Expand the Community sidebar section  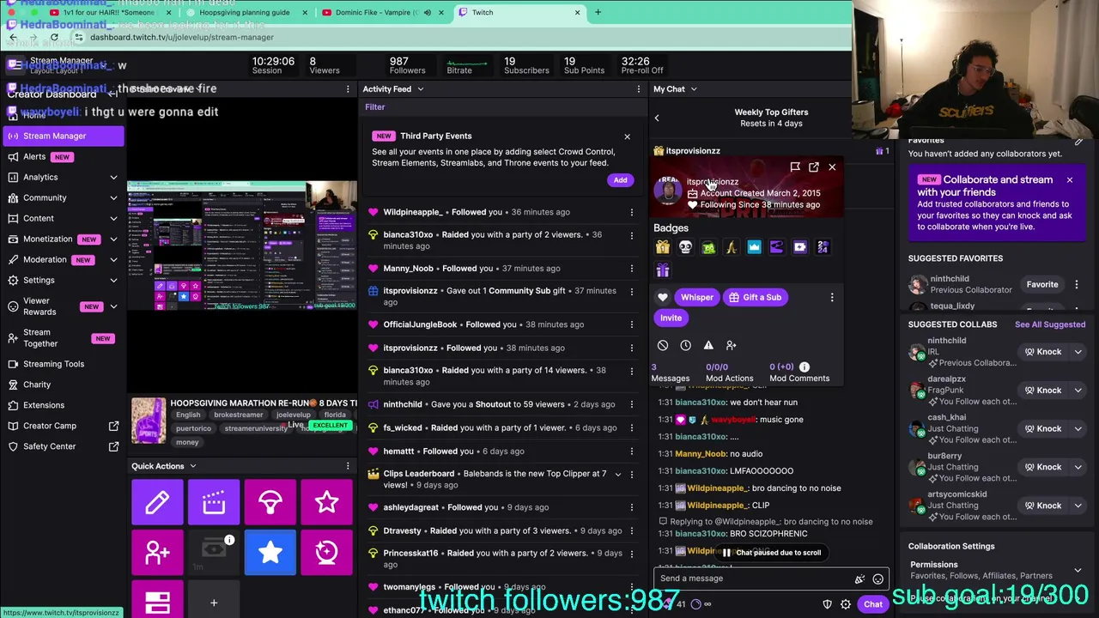pos(113,197)
